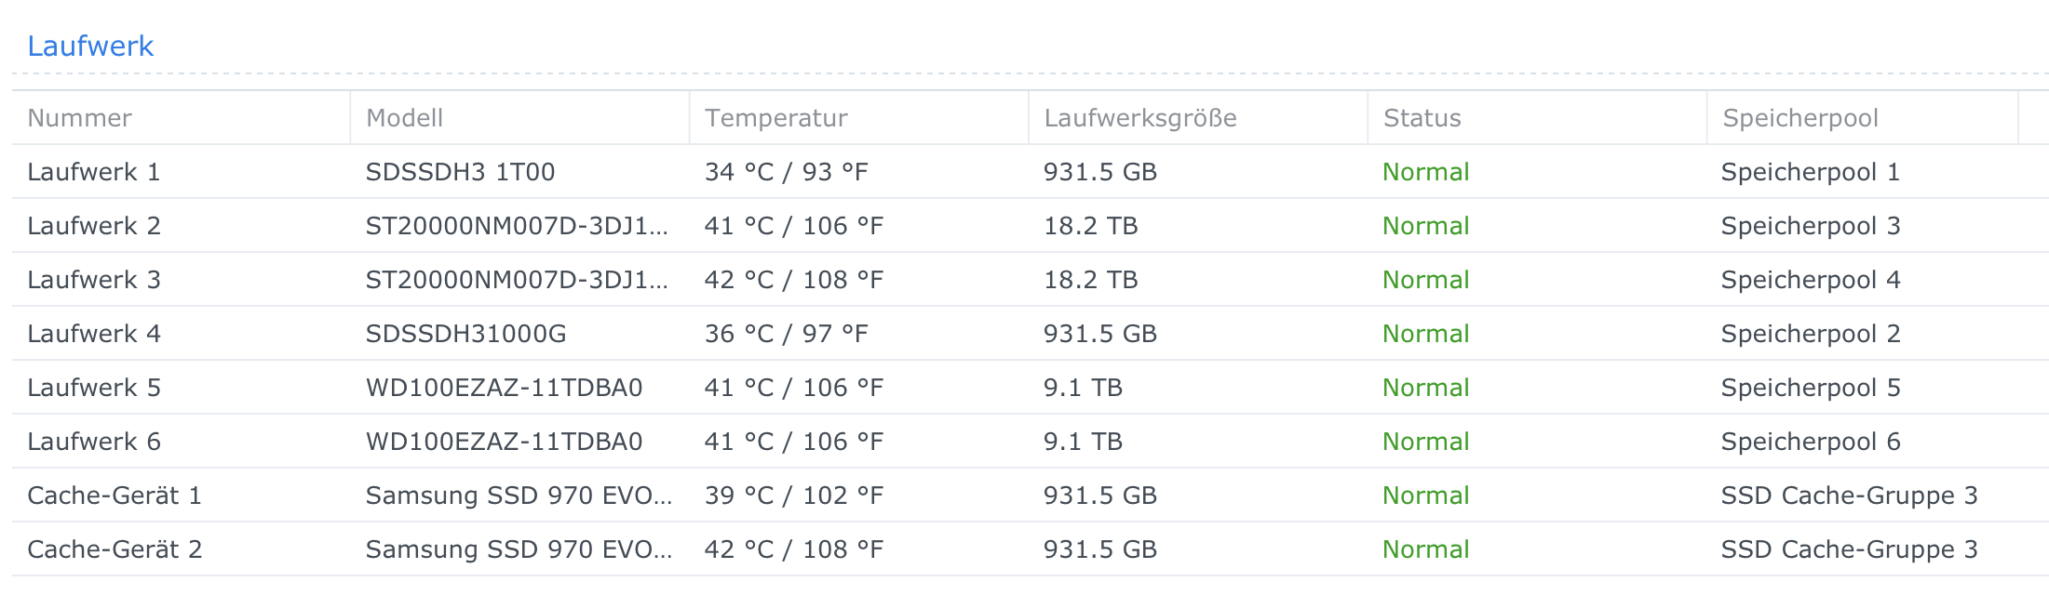Sort by the Status column header

point(1422,118)
